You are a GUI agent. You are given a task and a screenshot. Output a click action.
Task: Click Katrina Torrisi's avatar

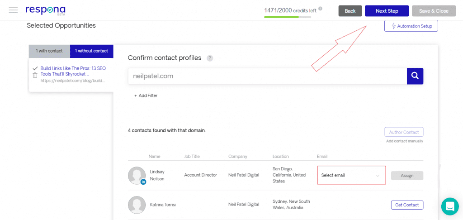(137, 205)
